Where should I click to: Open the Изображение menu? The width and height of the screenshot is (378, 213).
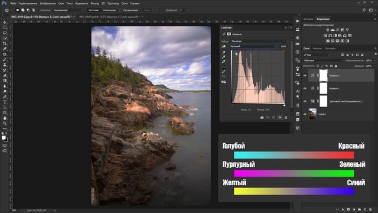(x=47, y=4)
